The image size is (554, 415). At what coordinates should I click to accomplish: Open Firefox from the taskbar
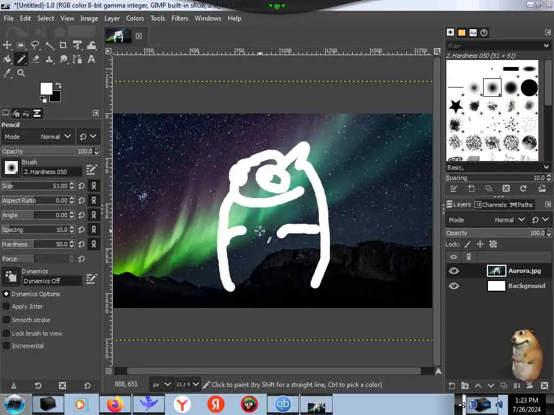tap(116, 404)
